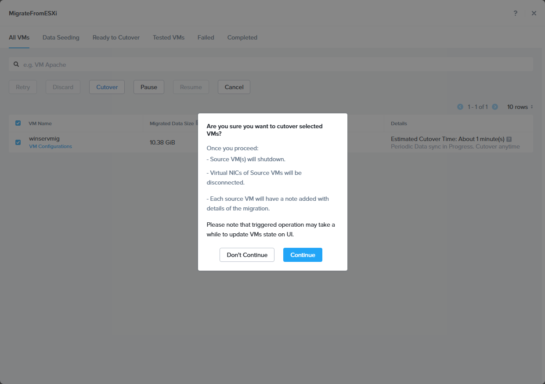The image size is (545, 384).
Task: Open the 10 rows dropdown
Action: [x=520, y=107]
